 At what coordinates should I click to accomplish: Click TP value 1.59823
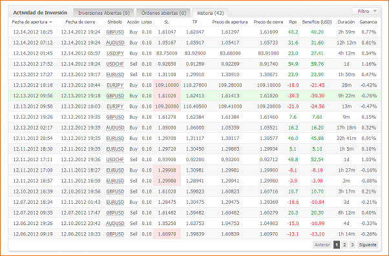click(195, 192)
